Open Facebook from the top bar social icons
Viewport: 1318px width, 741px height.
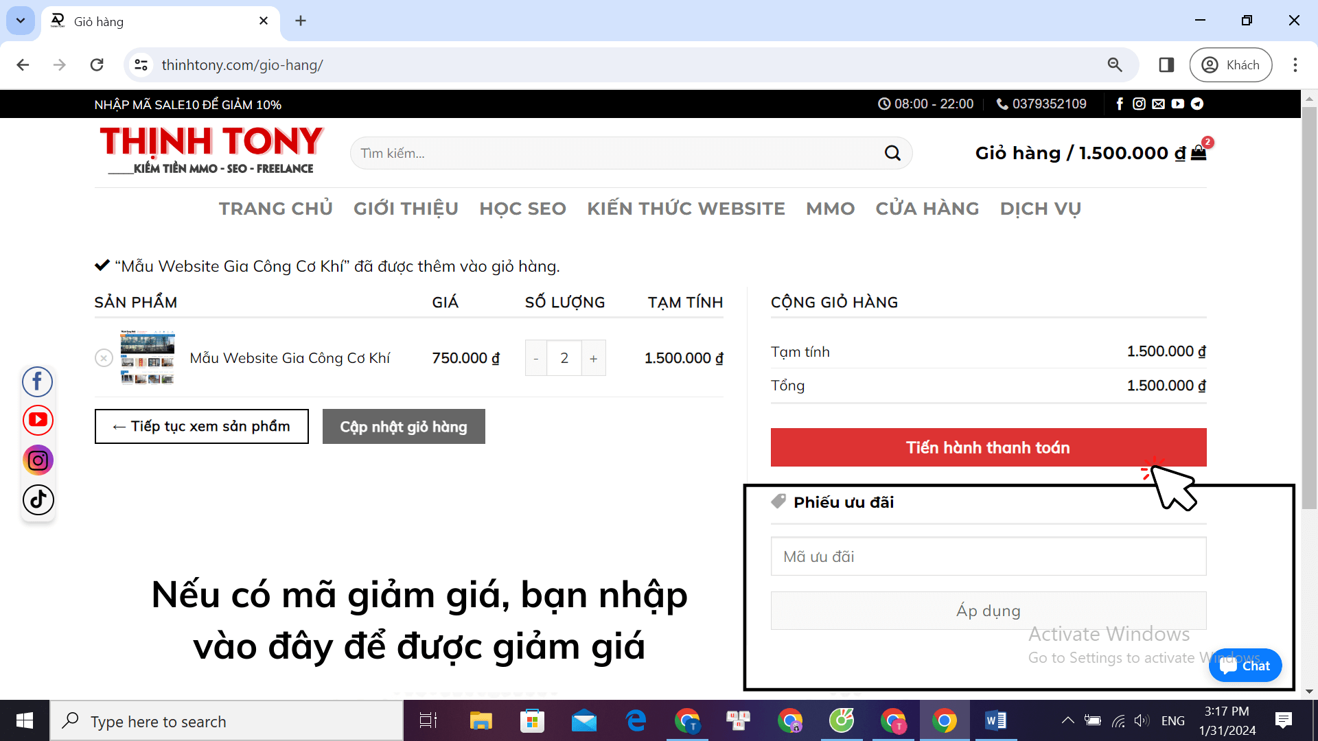click(1120, 104)
